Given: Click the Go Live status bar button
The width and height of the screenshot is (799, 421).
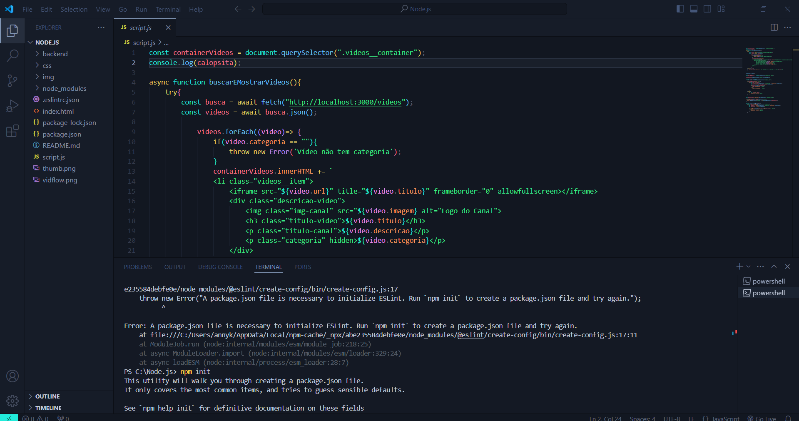Looking at the screenshot, I should pyautogui.click(x=762, y=418).
